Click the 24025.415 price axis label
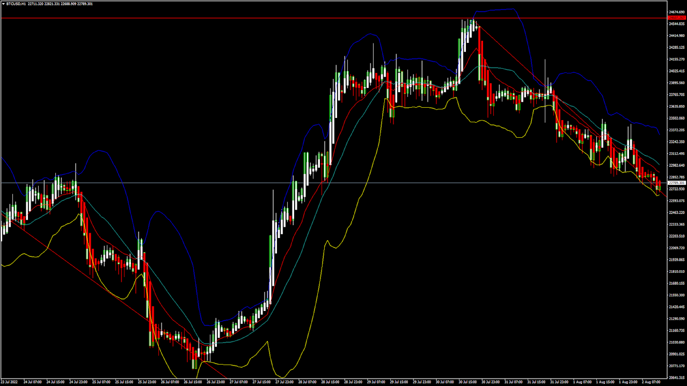Viewport: 687px width, 386px height. click(677, 71)
